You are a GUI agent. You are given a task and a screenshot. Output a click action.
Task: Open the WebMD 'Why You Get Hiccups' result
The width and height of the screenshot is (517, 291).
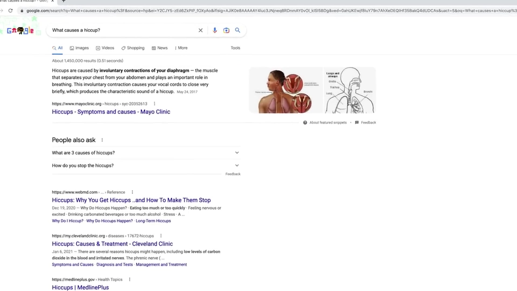(x=131, y=200)
